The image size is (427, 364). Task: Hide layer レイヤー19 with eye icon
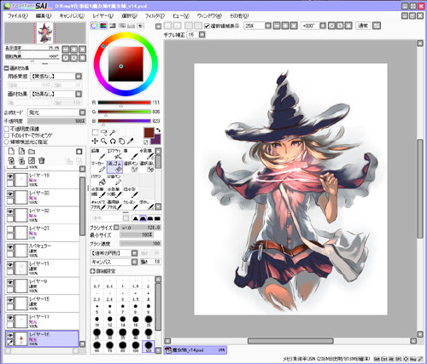[10, 176]
